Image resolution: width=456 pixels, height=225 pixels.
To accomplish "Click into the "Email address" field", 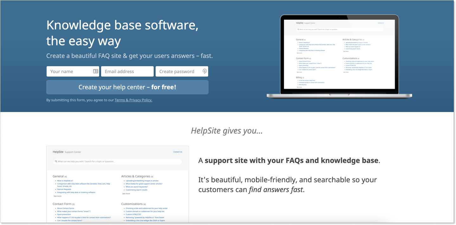I will pos(127,72).
